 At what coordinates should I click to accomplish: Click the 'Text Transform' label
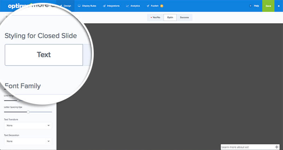tap(11, 119)
